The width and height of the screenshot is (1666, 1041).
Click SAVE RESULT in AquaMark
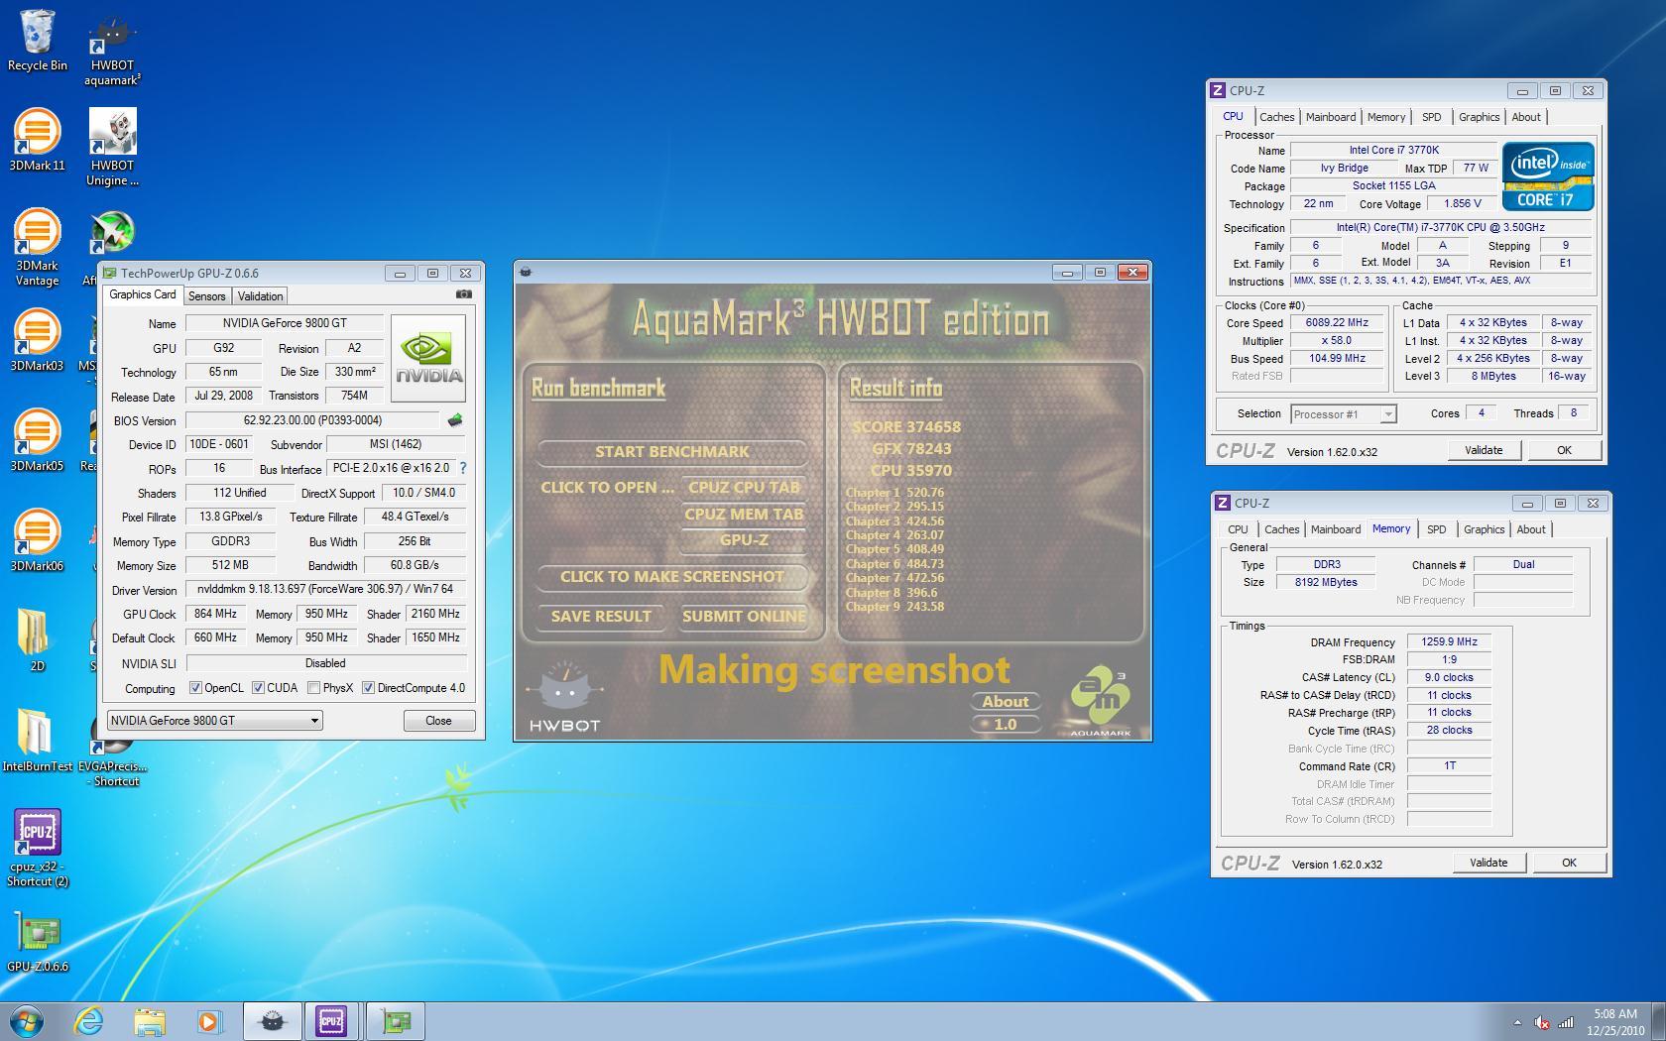(601, 617)
